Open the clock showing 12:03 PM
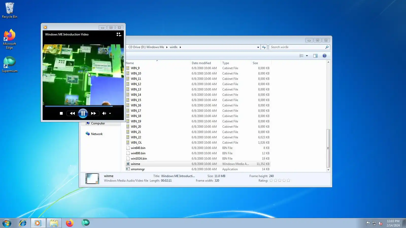The width and height of the screenshot is (406, 228). pos(393,223)
